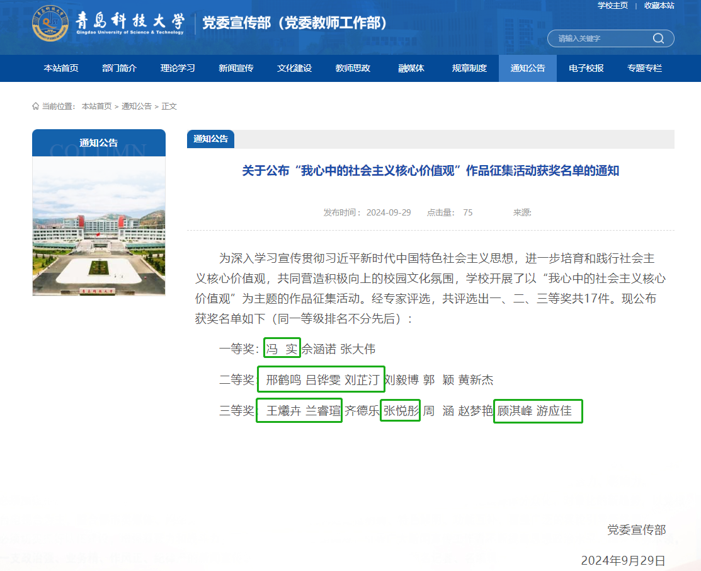Click the campus building photo thumbnail
The width and height of the screenshot is (701, 571).
[x=99, y=226]
